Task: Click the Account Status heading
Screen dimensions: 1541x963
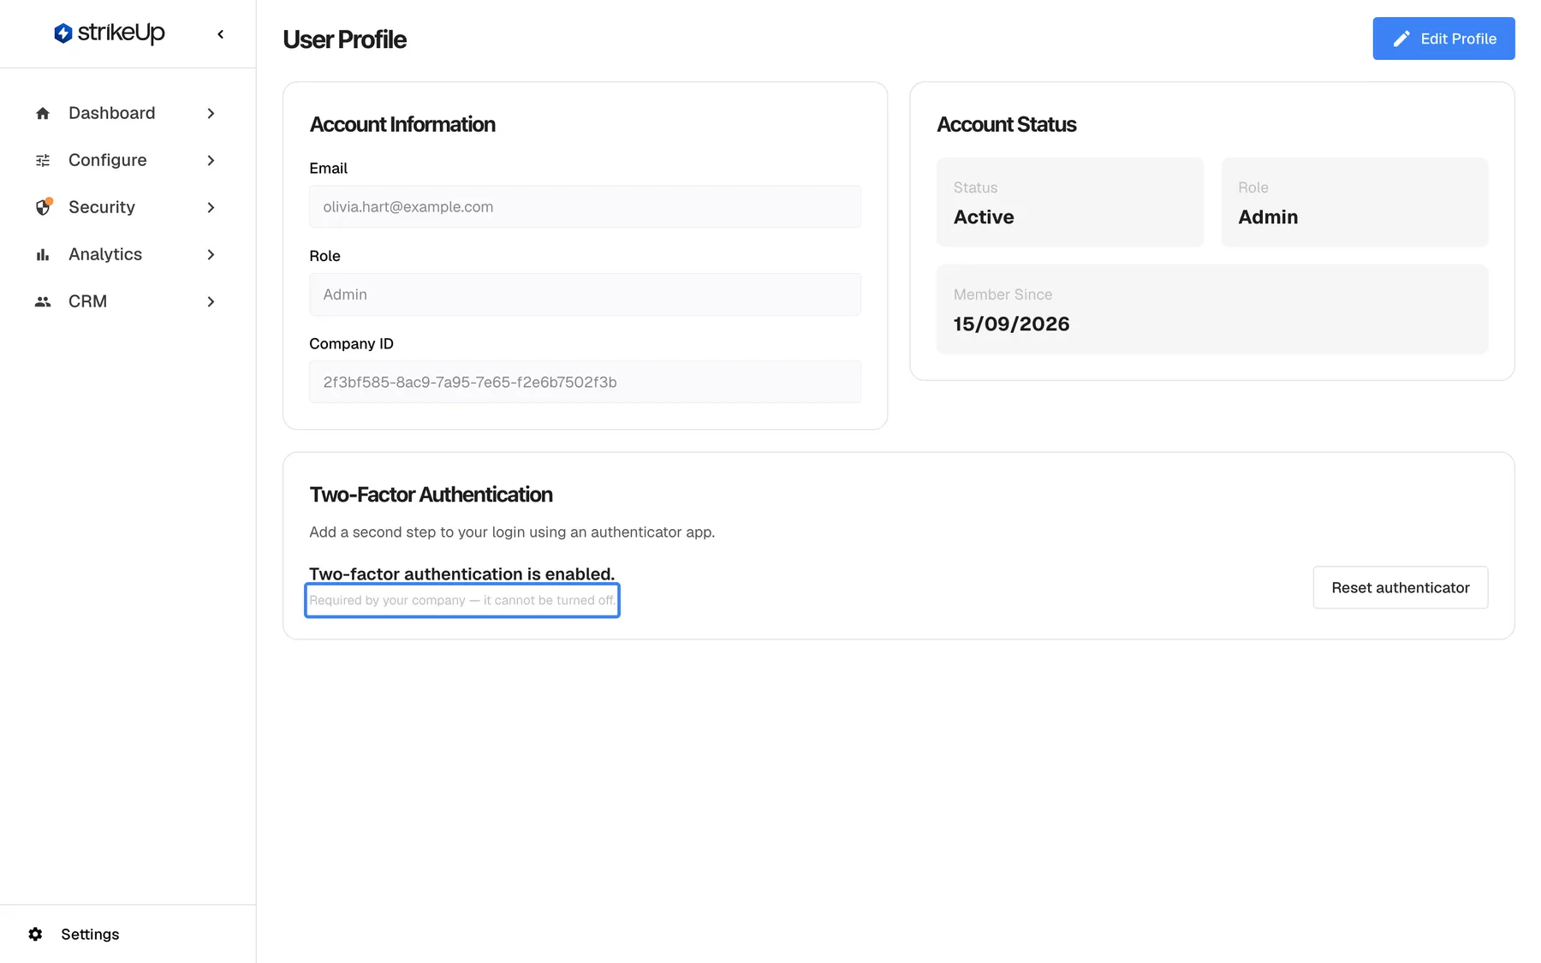Action: pos(1006,124)
